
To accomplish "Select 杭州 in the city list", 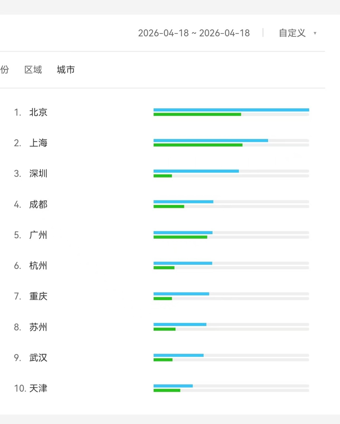I will click(x=38, y=266).
